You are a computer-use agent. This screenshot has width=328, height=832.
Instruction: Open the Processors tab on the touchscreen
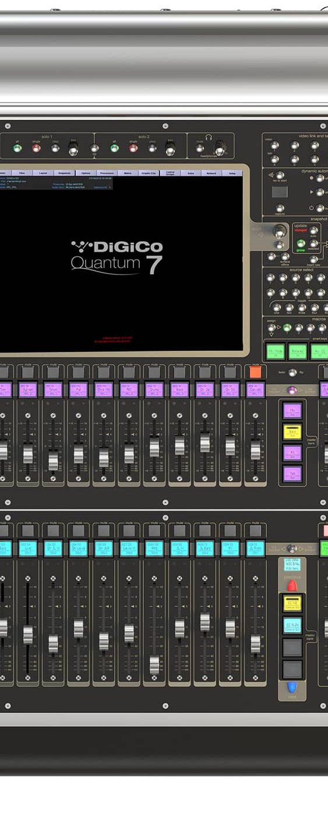pyautogui.click(x=107, y=173)
